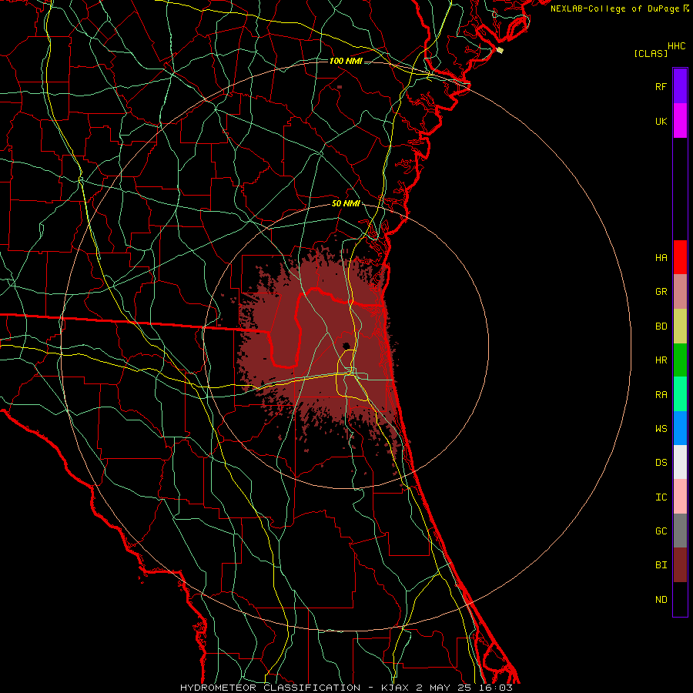Click the RF purple legend swatch

[680, 86]
